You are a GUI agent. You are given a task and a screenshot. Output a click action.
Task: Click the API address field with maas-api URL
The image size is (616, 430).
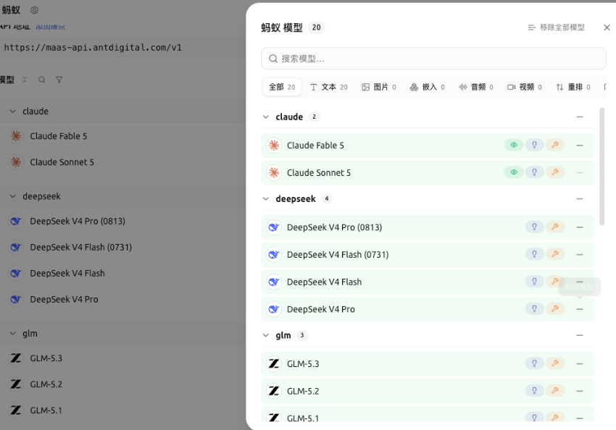pyautogui.click(x=122, y=48)
